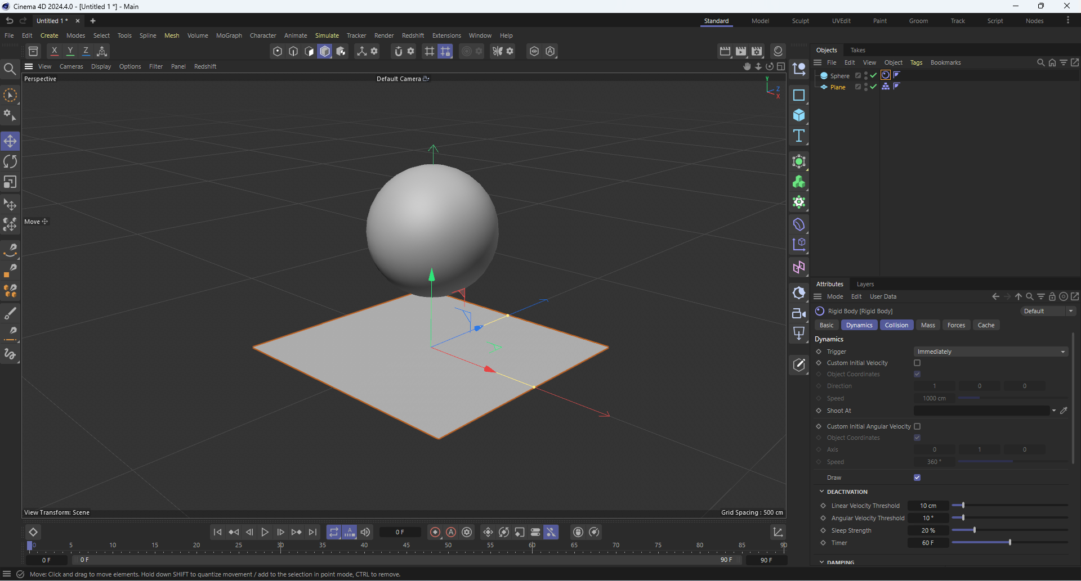Open the Layers tab
This screenshot has height=581, width=1081.
(x=865, y=284)
